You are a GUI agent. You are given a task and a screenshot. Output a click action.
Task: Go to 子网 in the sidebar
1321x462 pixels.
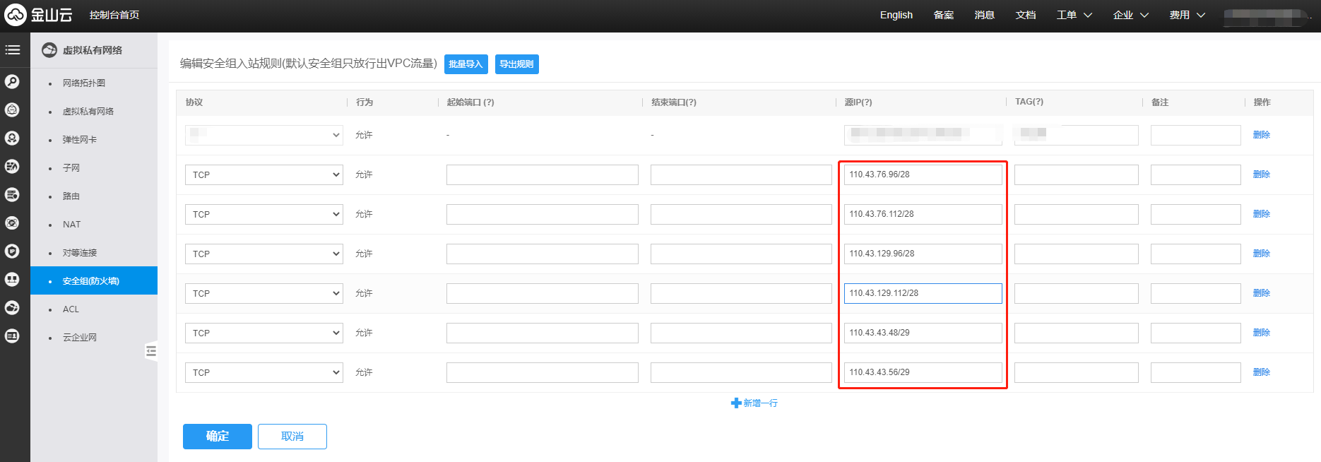[x=71, y=168]
